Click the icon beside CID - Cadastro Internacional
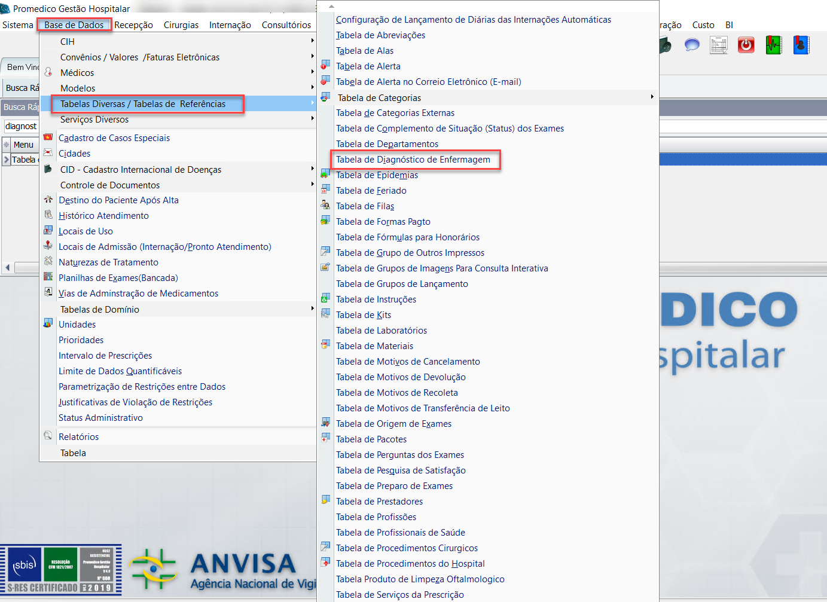 coord(48,169)
